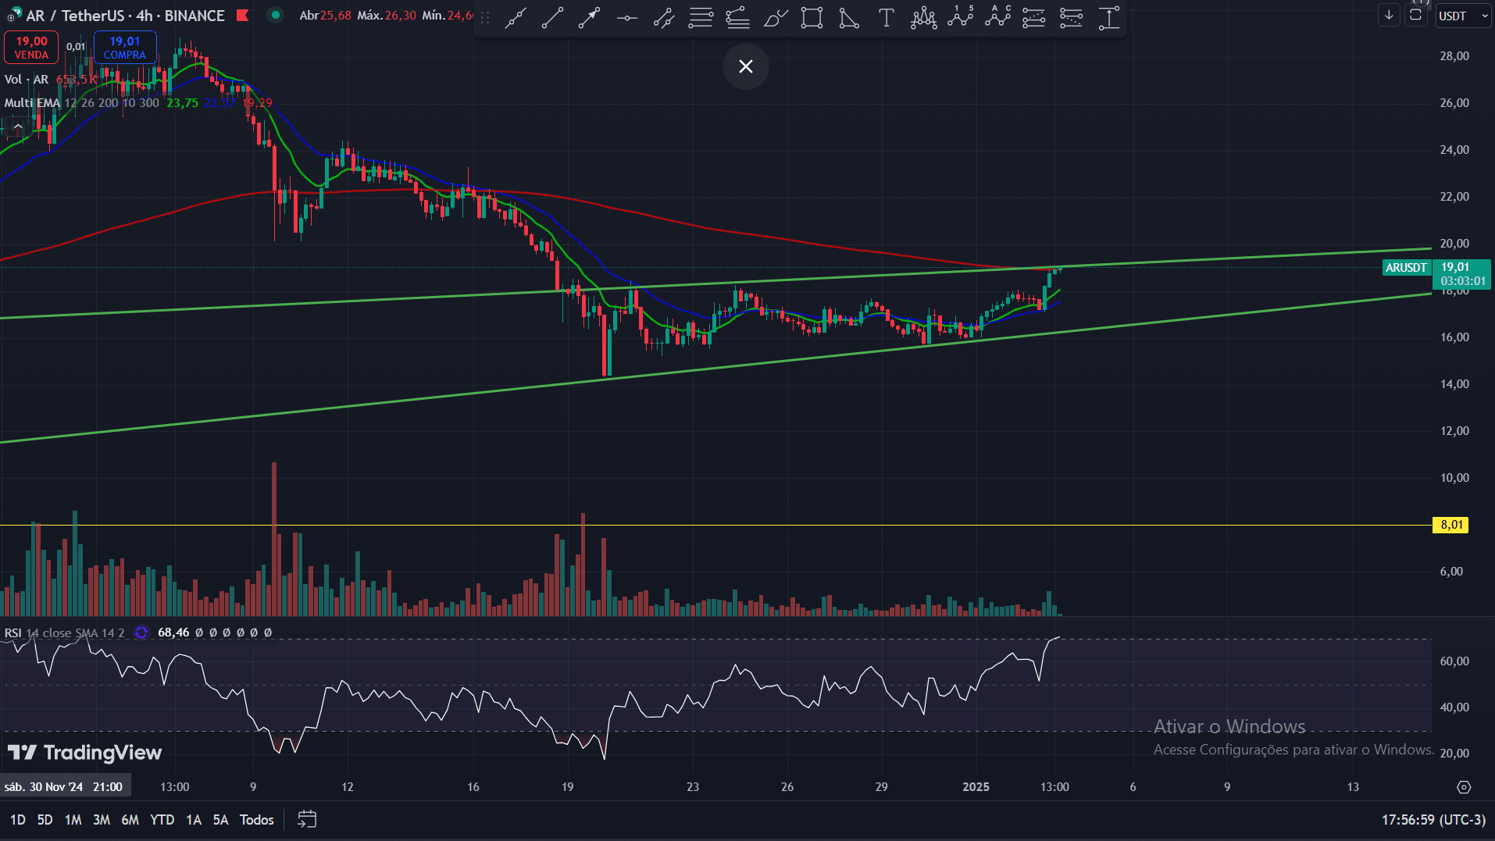Screen dimensions: 1495x841
Task: Select the Trend Line drawing tool
Action: point(552,17)
